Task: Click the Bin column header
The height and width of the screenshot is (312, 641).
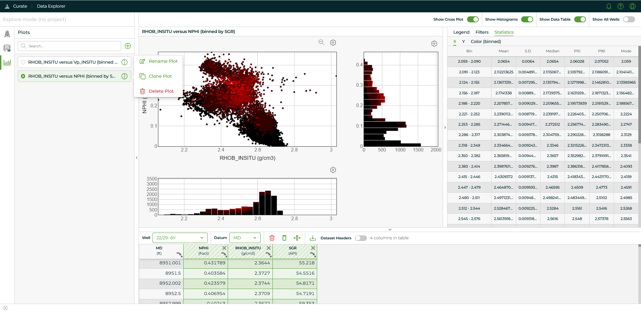Action: point(469,51)
